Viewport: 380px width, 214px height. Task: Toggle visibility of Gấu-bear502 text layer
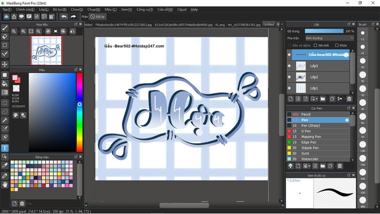289,55
